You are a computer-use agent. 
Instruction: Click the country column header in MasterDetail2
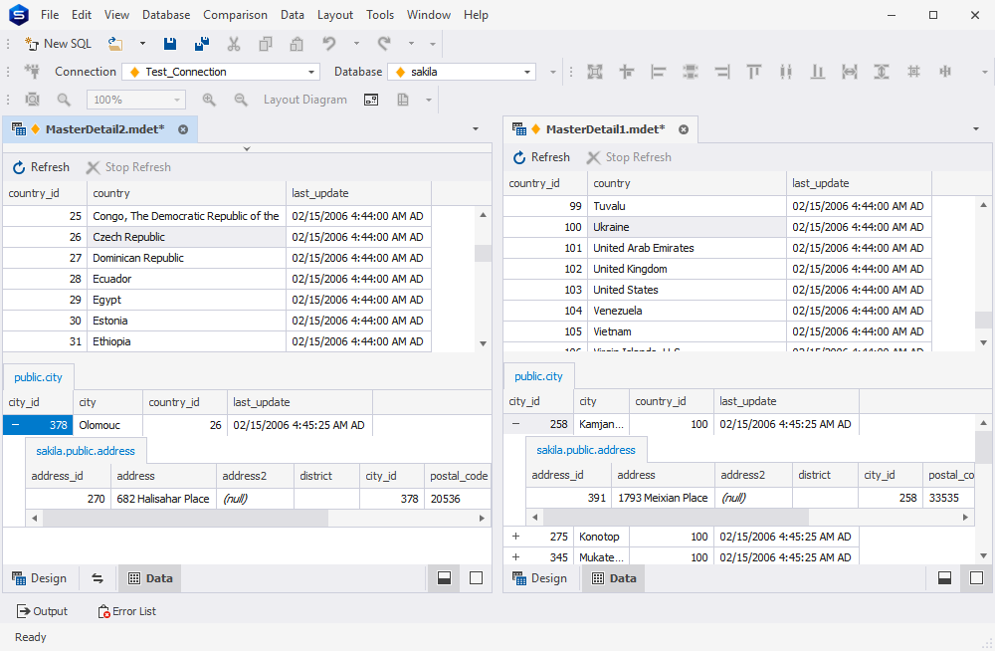(x=187, y=193)
